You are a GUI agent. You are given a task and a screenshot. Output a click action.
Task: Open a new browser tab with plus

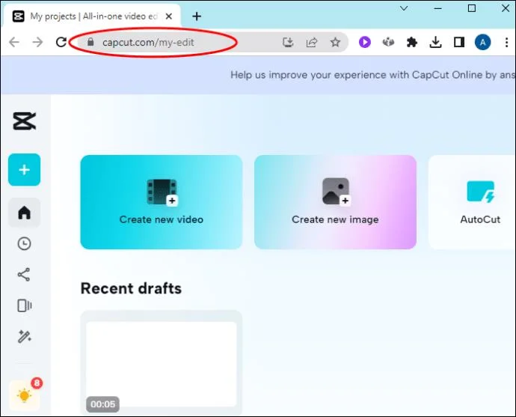[x=197, y=16]
